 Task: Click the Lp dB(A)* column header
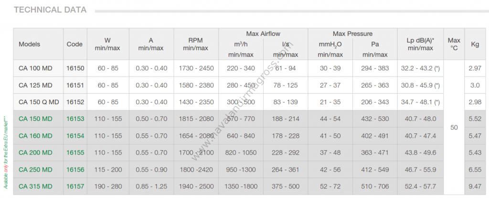420,44
